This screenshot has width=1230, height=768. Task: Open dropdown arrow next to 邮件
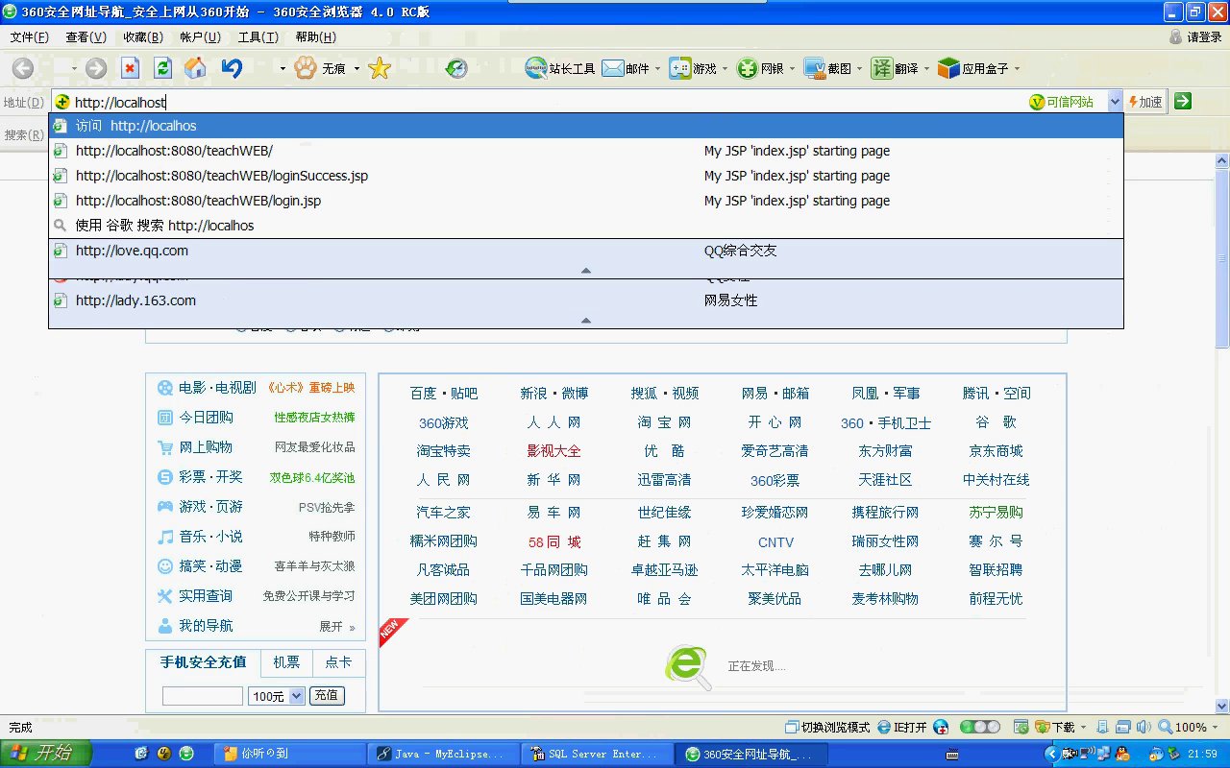657,69
